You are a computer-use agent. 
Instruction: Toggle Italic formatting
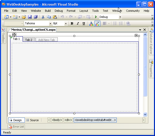[x=78, y=24]
